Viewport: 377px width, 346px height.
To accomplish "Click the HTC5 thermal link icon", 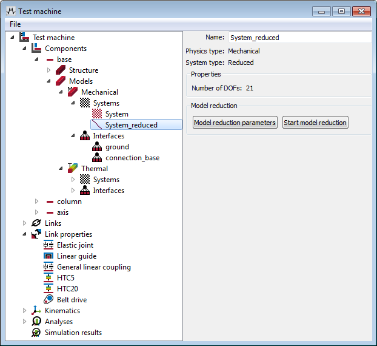I will (x=48, y=277).
